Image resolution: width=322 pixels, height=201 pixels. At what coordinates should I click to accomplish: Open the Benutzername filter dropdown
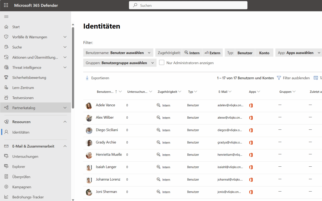(x=118, y=53)
